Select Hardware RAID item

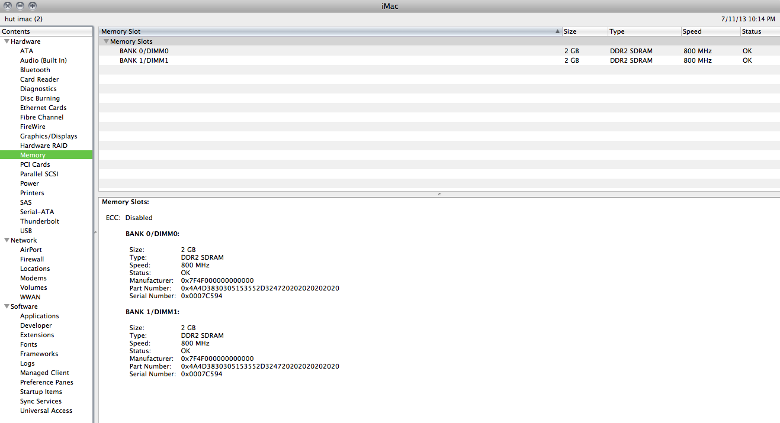pos(44,146)
